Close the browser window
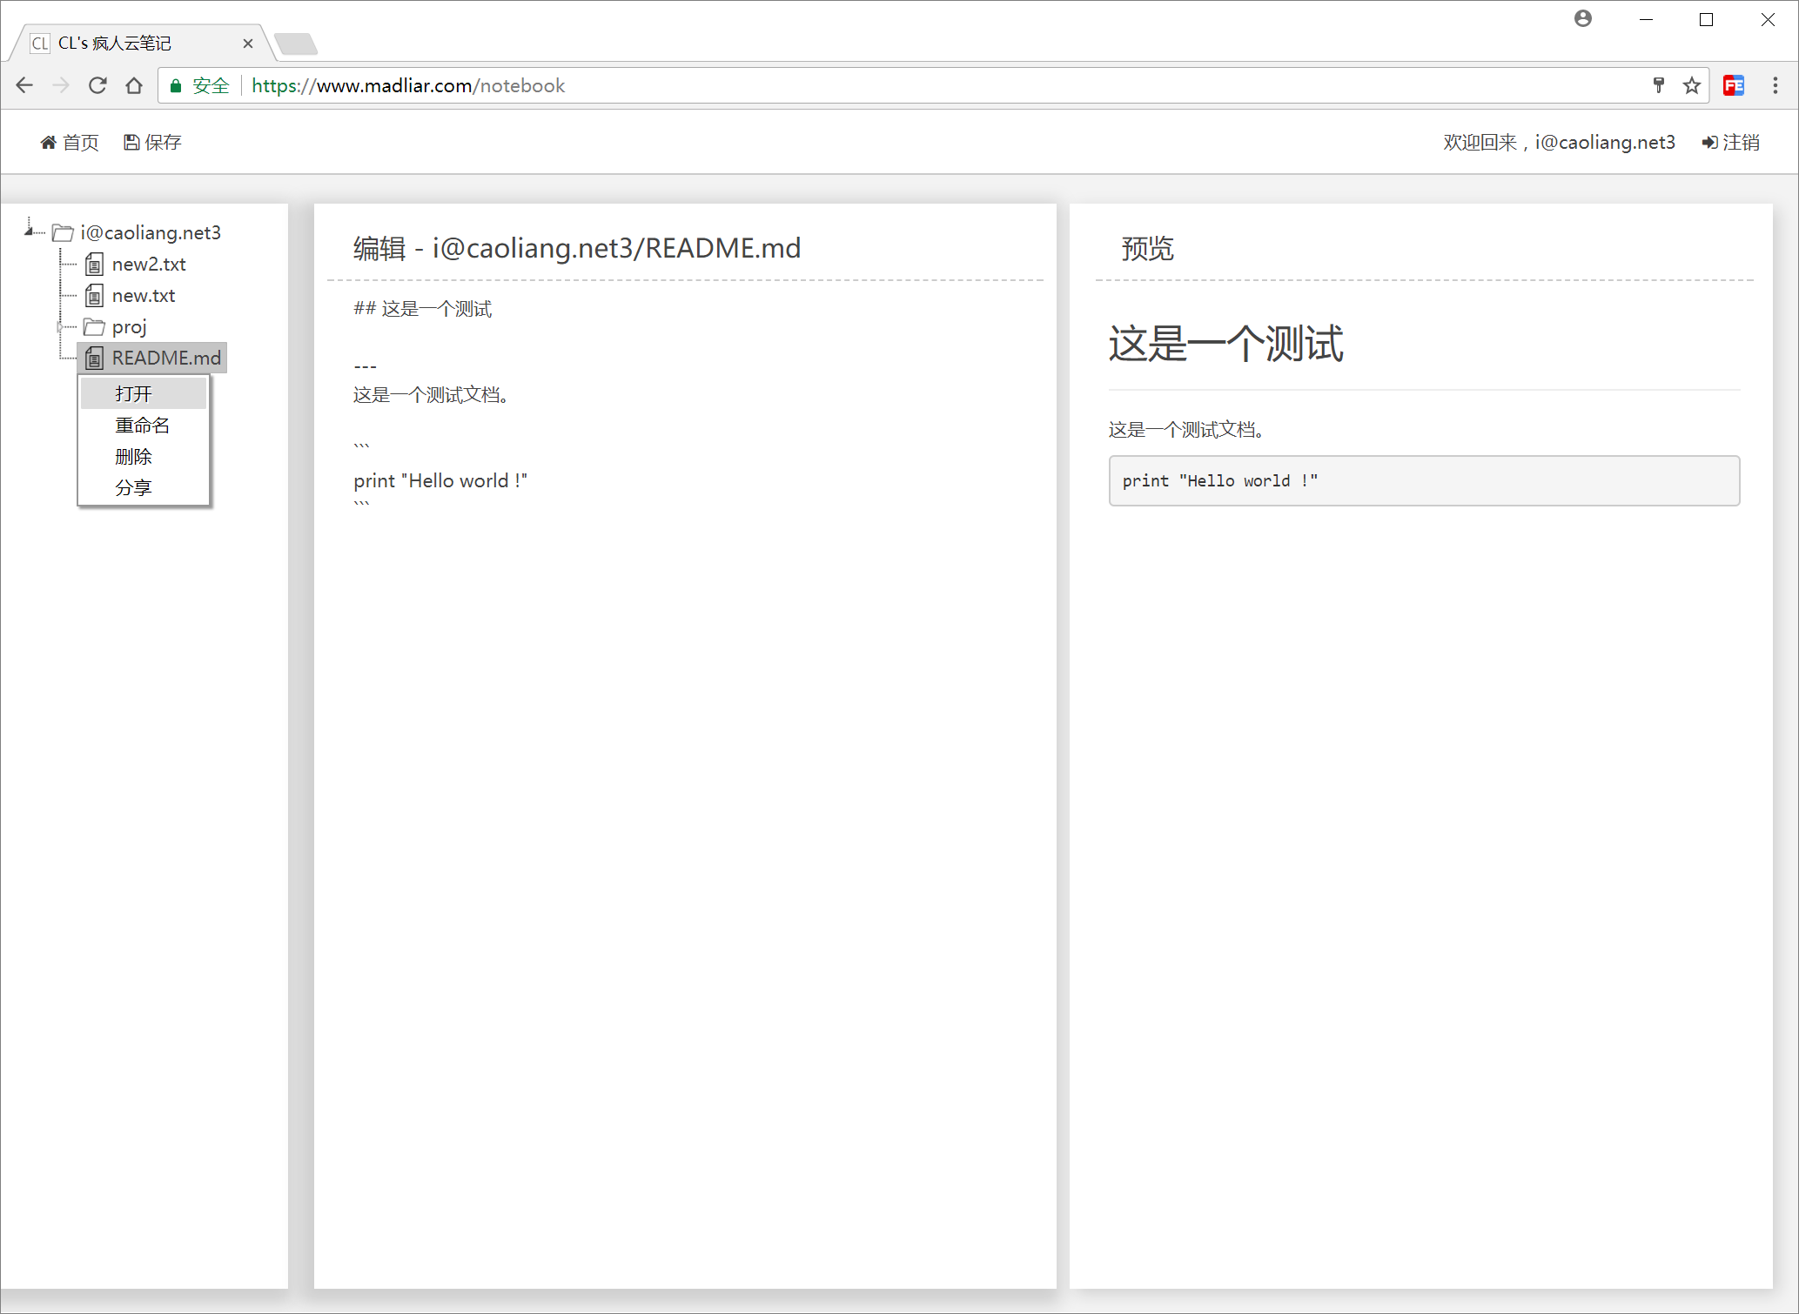 1768,19
